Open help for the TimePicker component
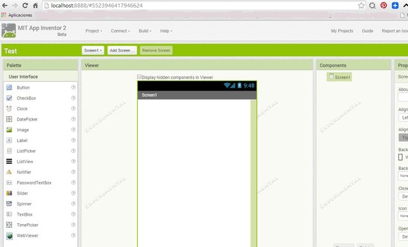 [73, 225]
